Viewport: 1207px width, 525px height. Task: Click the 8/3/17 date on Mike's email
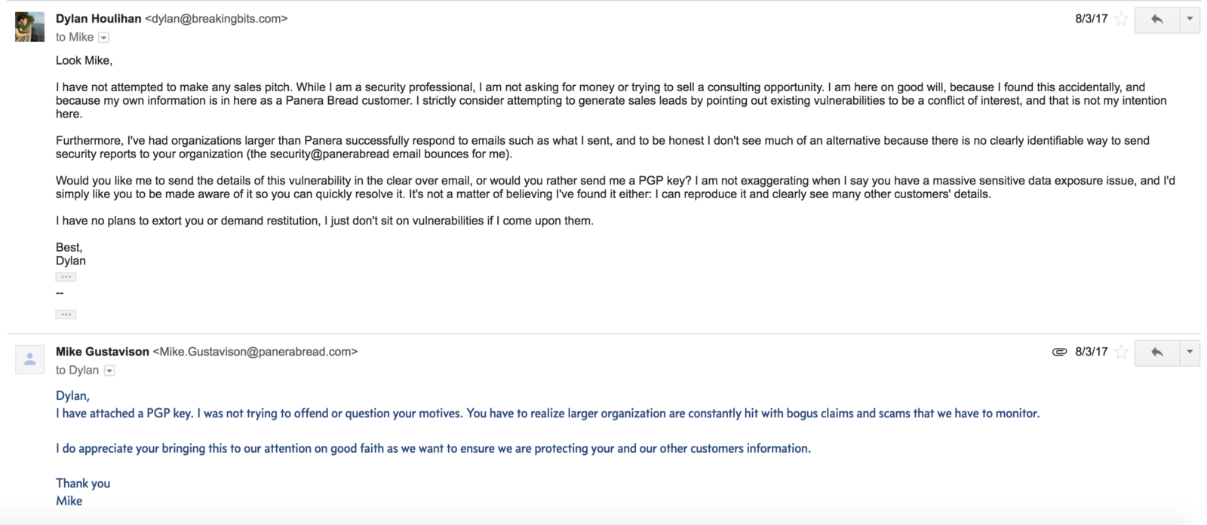tap(1091, 352)
